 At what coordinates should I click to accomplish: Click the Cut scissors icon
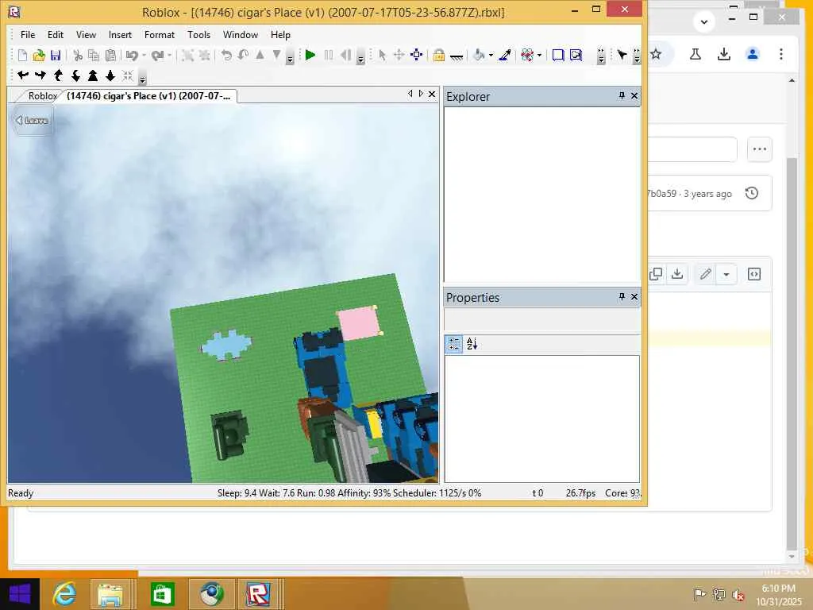click(78, 55)
